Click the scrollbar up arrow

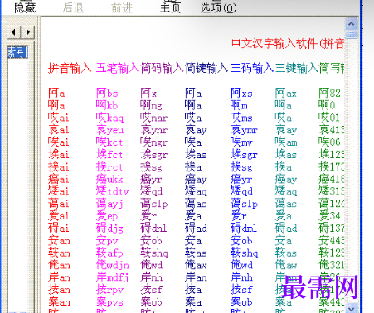pos(352,24)
